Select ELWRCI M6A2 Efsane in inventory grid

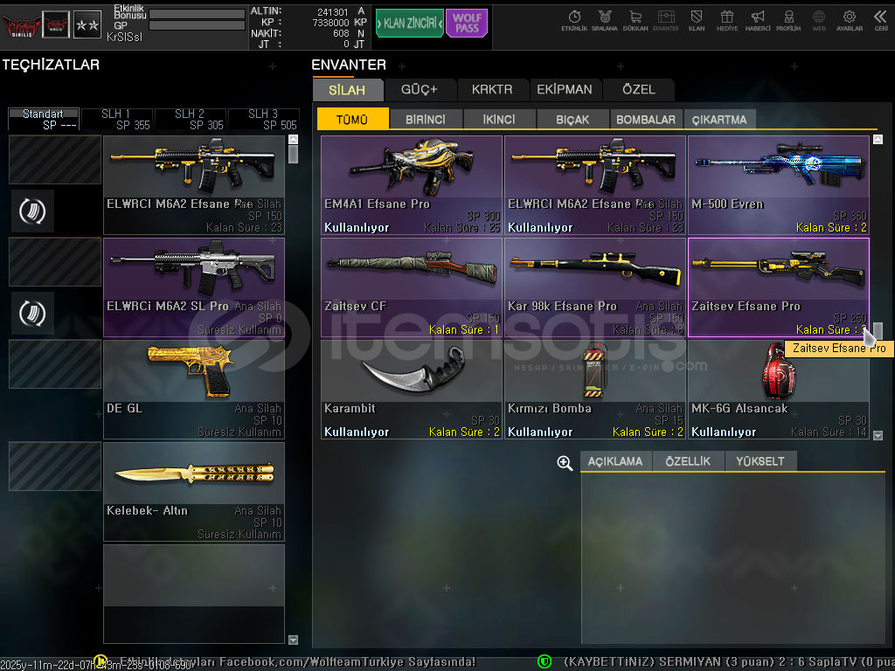(594, 185)
